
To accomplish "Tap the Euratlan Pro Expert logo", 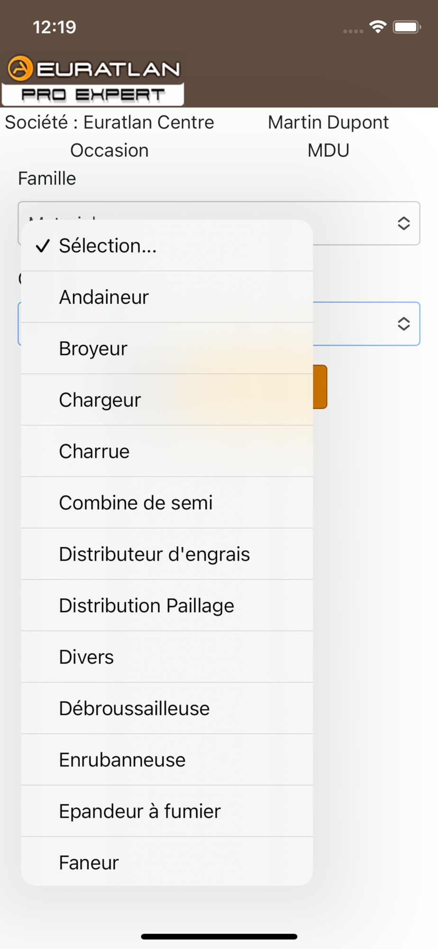I will [93, 80].
